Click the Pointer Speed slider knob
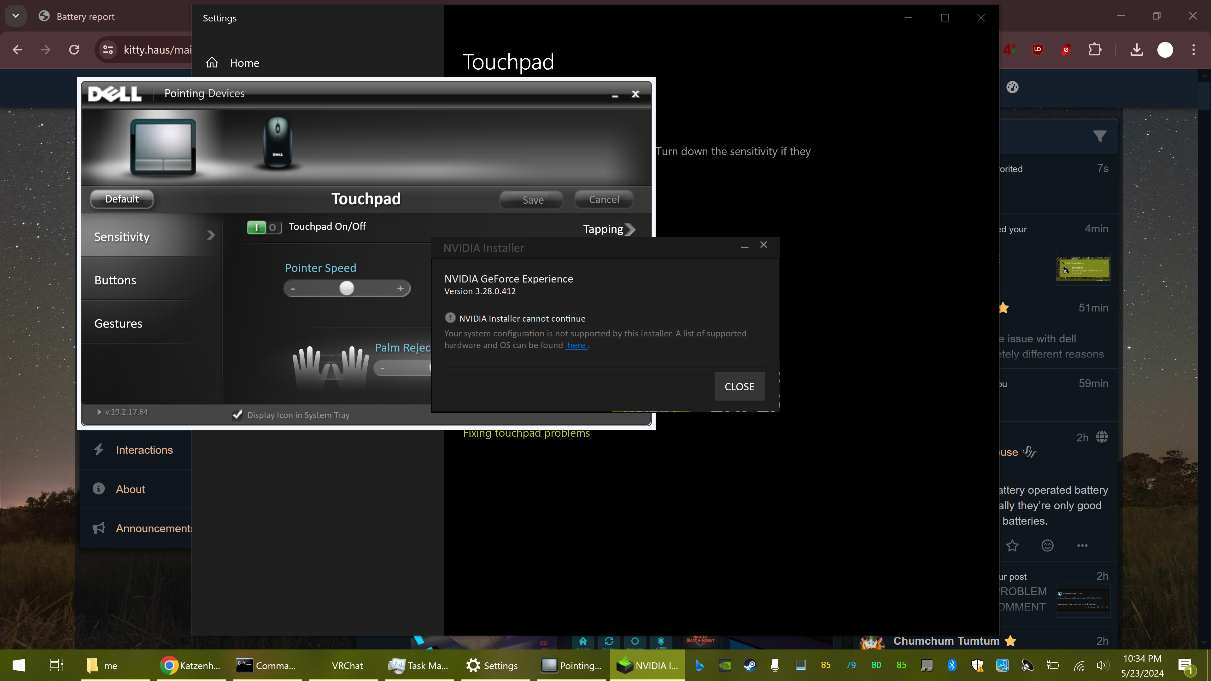Image resolution: width=1211 pixels, height=681 pixels. (x=347, y=288)
